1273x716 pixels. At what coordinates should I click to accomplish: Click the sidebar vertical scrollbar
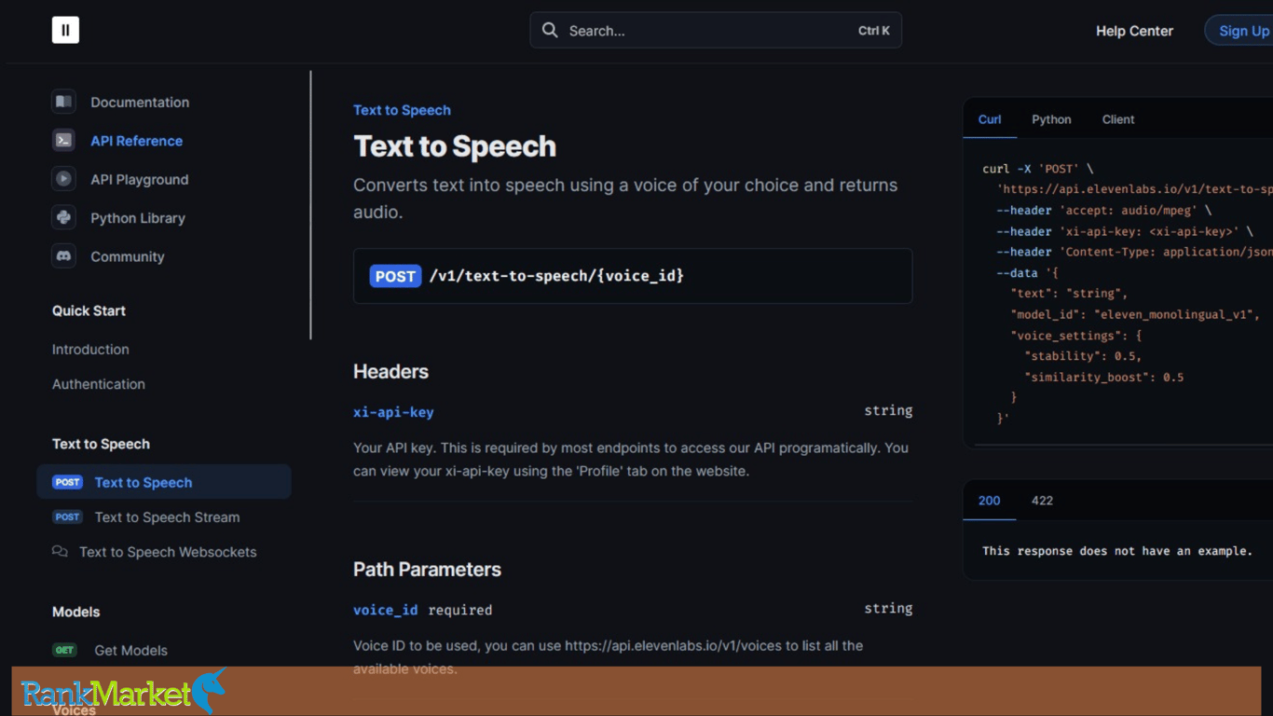310,205
